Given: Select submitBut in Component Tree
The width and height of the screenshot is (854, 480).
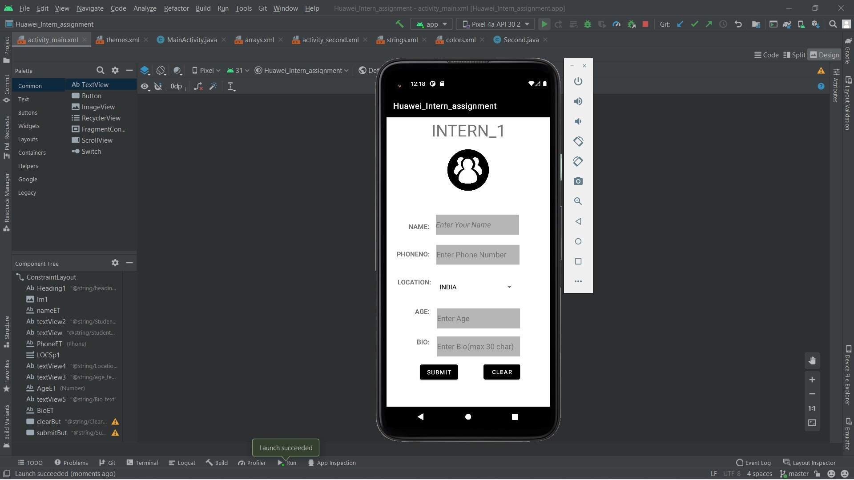Looking at the screenshot, I should click(52, 432).
